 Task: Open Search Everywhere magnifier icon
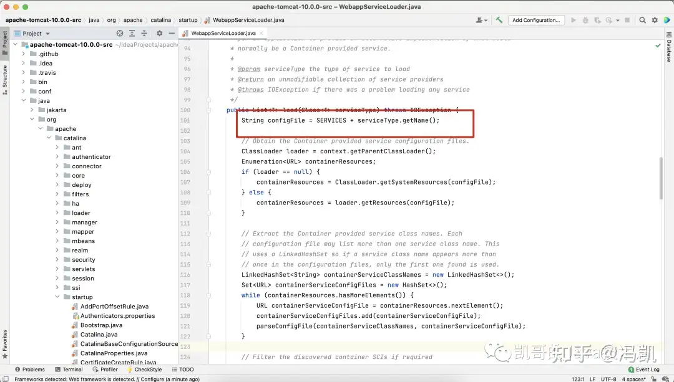[x=642, y=20]
